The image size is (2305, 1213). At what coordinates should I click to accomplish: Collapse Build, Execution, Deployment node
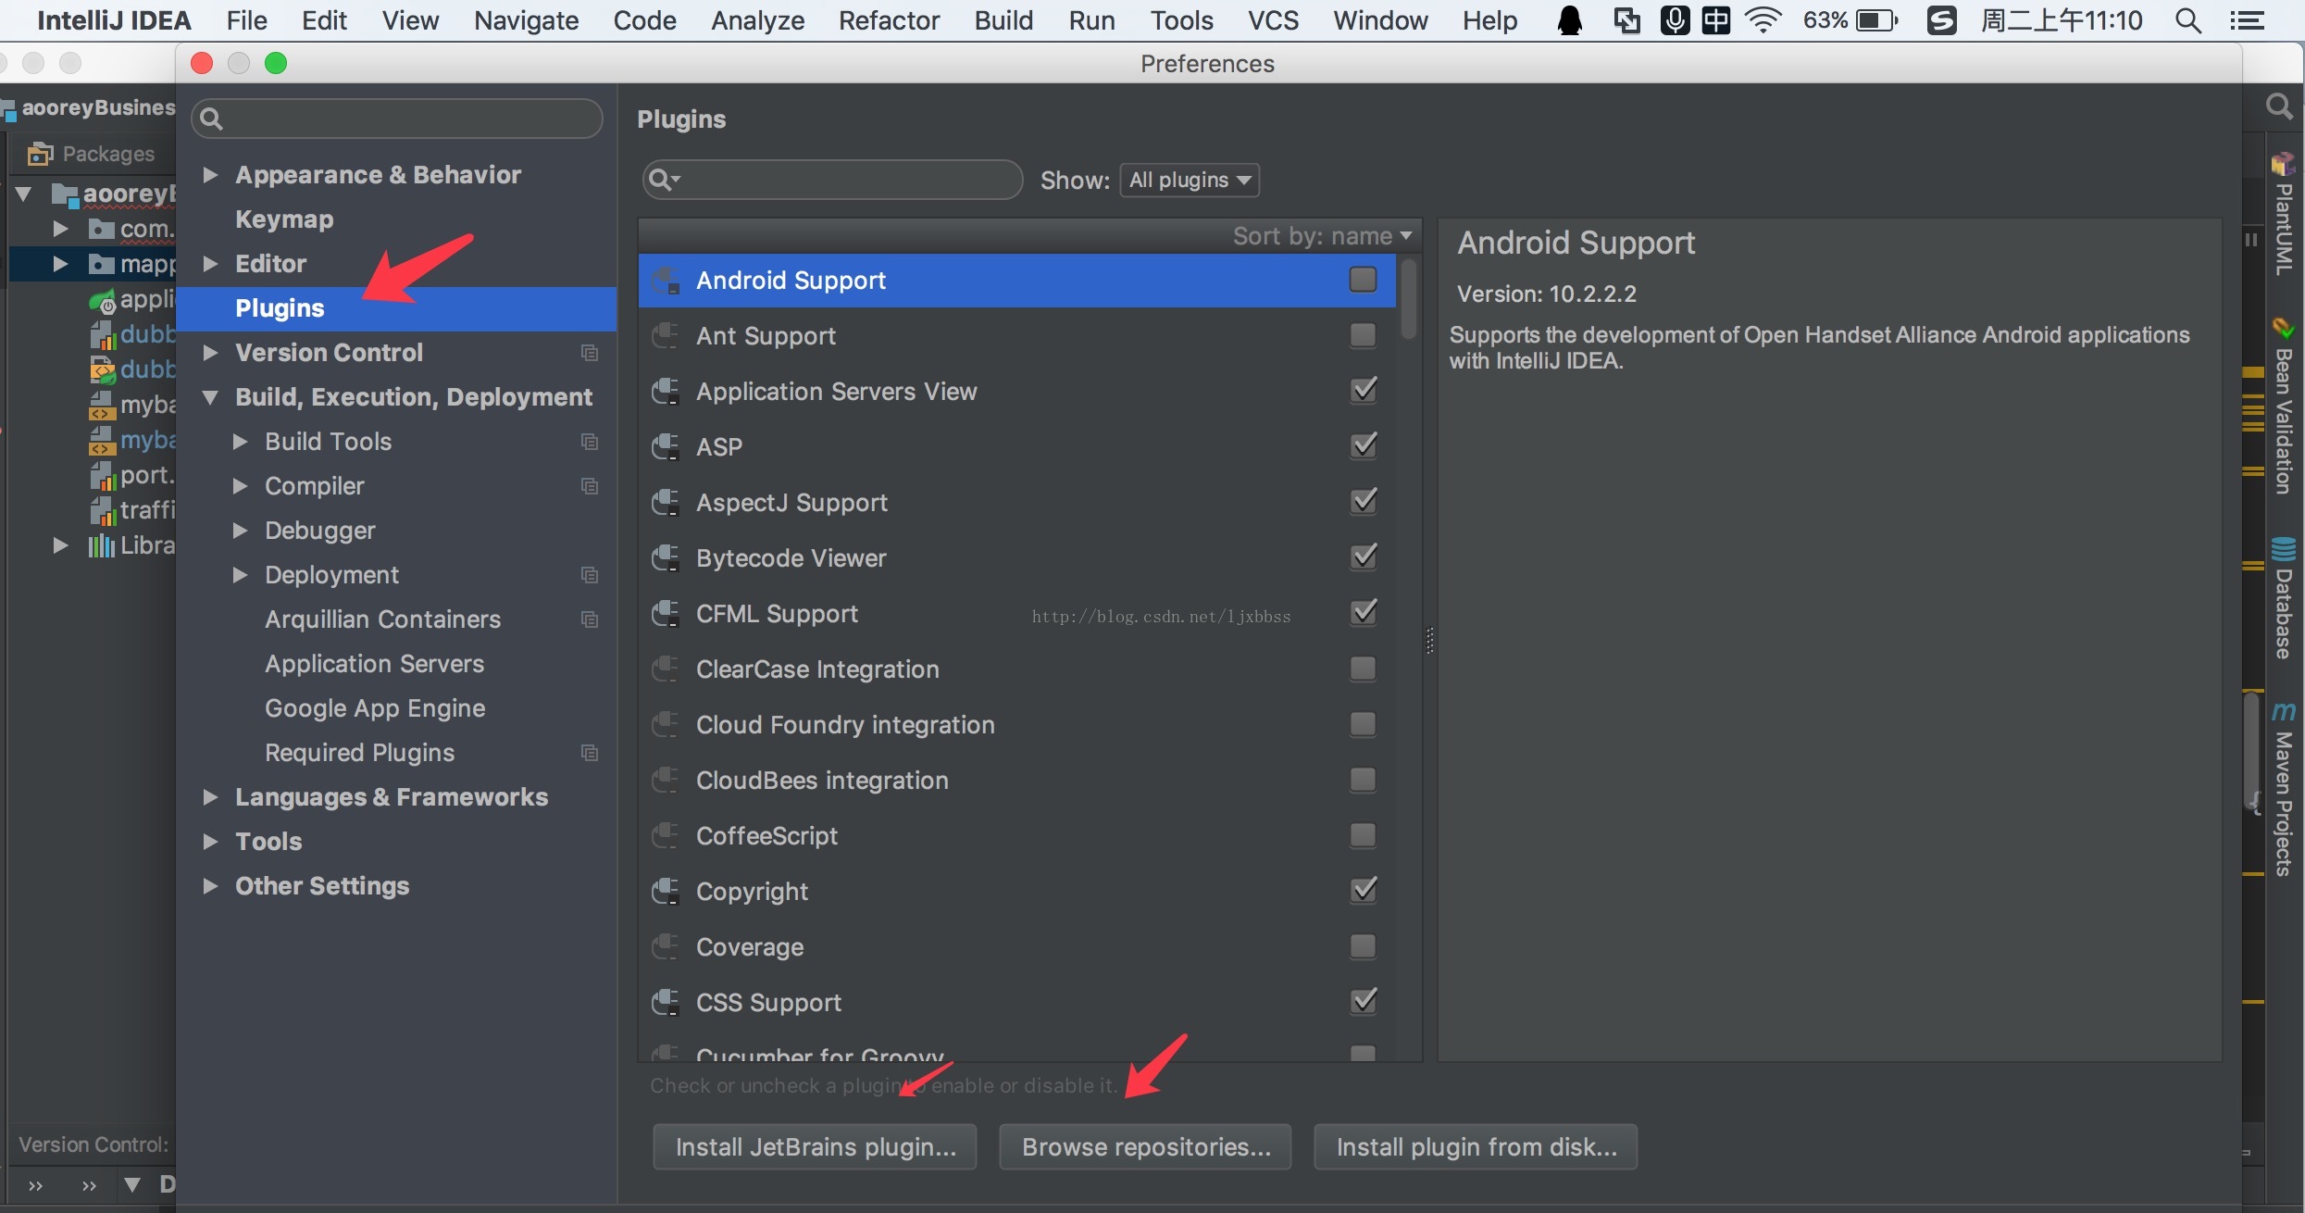(210, 397)
